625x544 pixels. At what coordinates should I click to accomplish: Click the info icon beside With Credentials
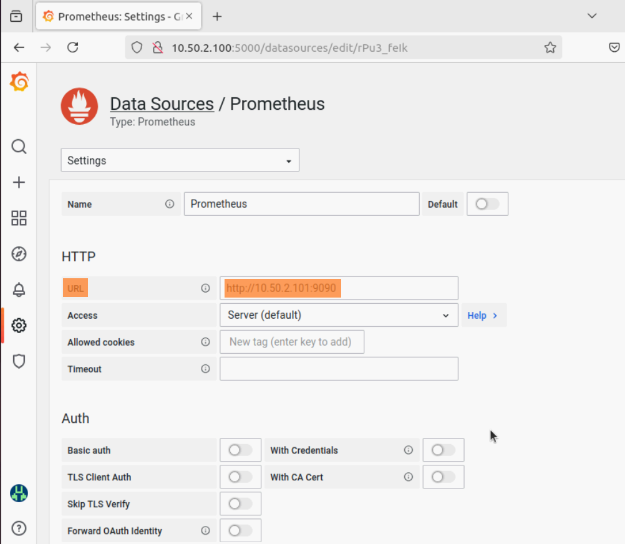(x=408, y=450)
